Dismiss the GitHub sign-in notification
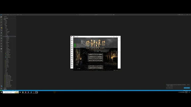 click(x=189, y=85)
